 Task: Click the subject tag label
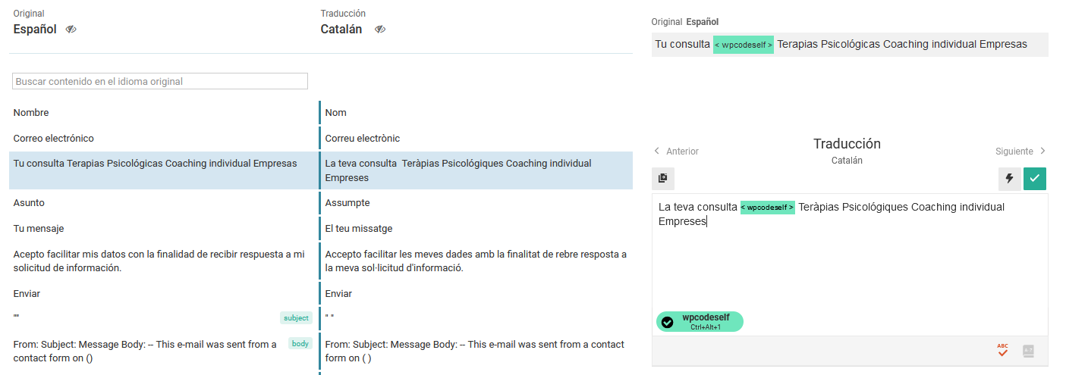(296, 318)
